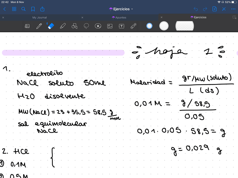Open the search tool
Screen dimensions: 238x178
pos(23,9)
